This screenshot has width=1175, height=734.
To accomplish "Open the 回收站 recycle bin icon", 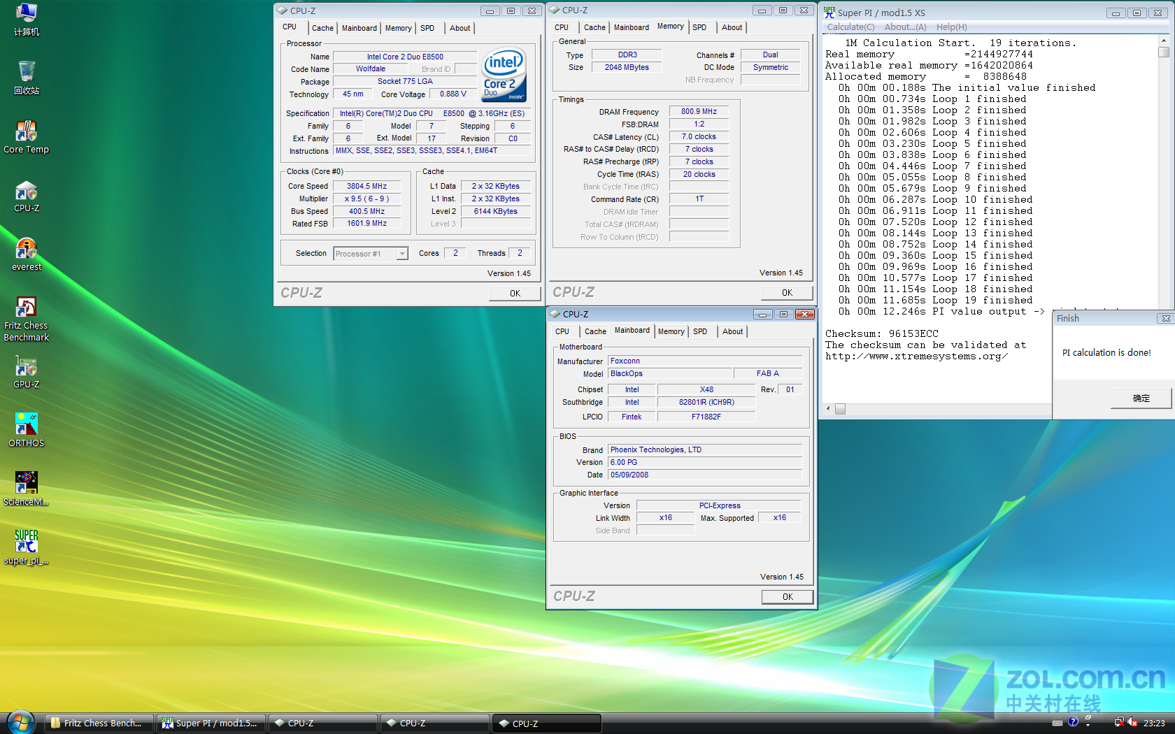I will pyautogui.click(x=27, y=78).
